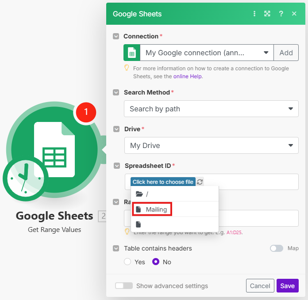Close the Google Sheets panel

click(x=294, y=14)
